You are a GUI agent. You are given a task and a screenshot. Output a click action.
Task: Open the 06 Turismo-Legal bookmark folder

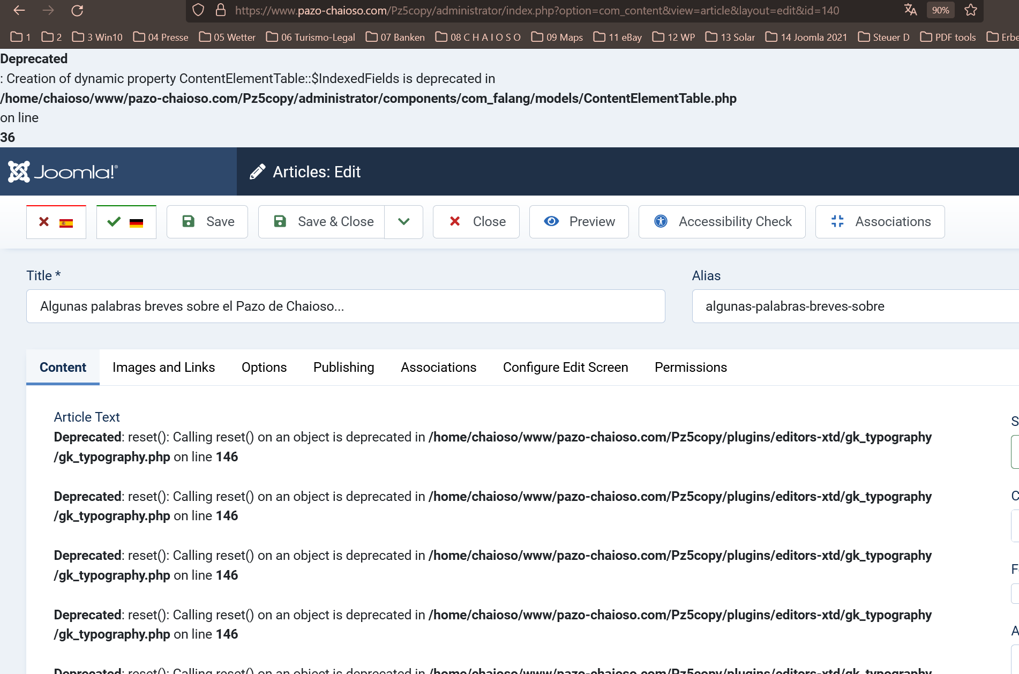tap(311, 37)
